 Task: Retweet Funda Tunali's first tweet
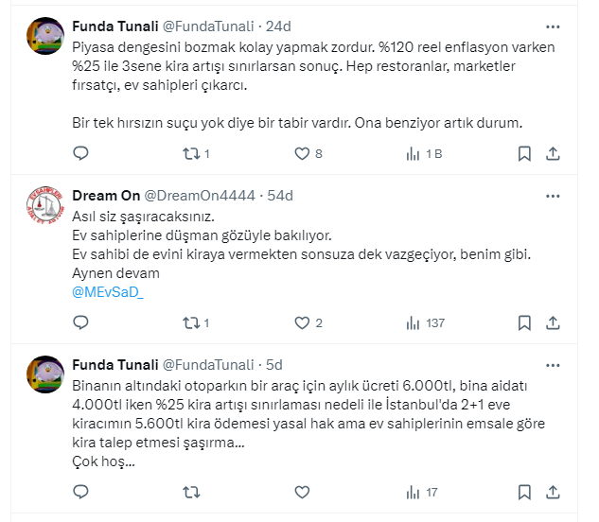point(190,153)
